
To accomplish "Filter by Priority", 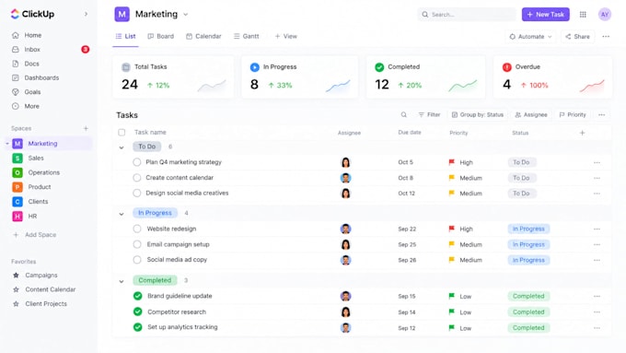I will pyautogui.click(x=573, y=114).
